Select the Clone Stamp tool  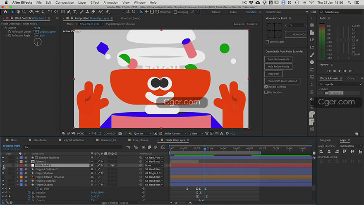(x=87, y=12)
